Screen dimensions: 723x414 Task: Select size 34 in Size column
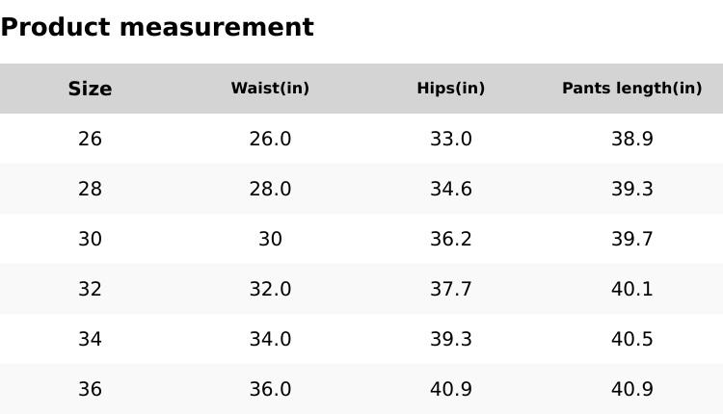coord(90,339)
